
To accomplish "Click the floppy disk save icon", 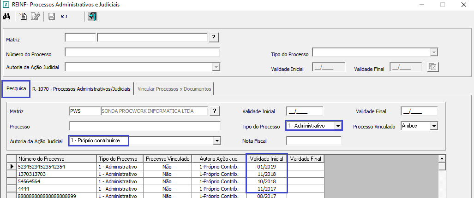I will 51,17.
